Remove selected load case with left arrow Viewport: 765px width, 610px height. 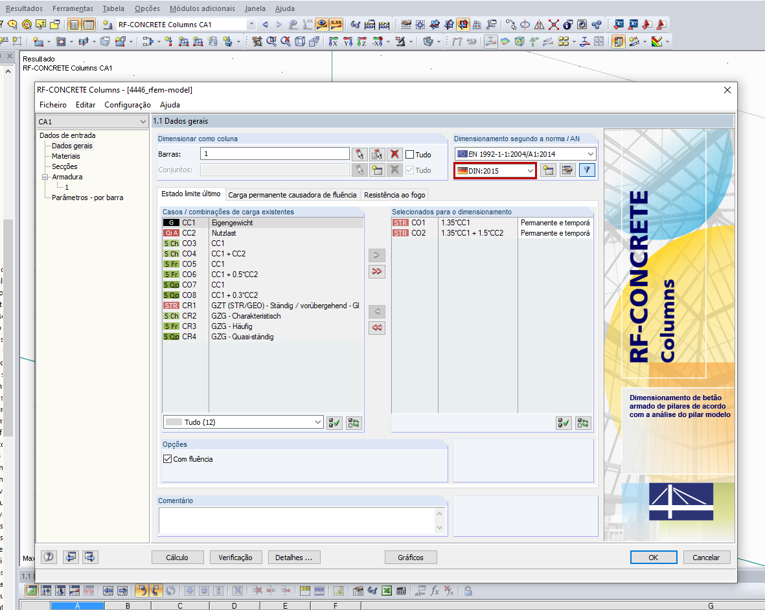tap(376, 311)
